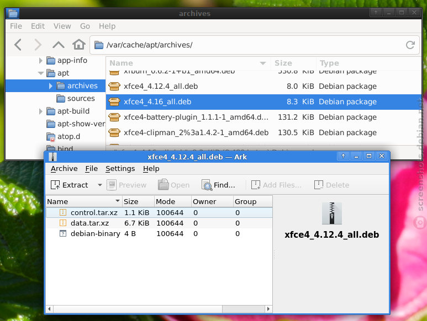Open the Go menu
Viewport: 427px width, 321px height.
pyautogui.click(x=85, y=26)
